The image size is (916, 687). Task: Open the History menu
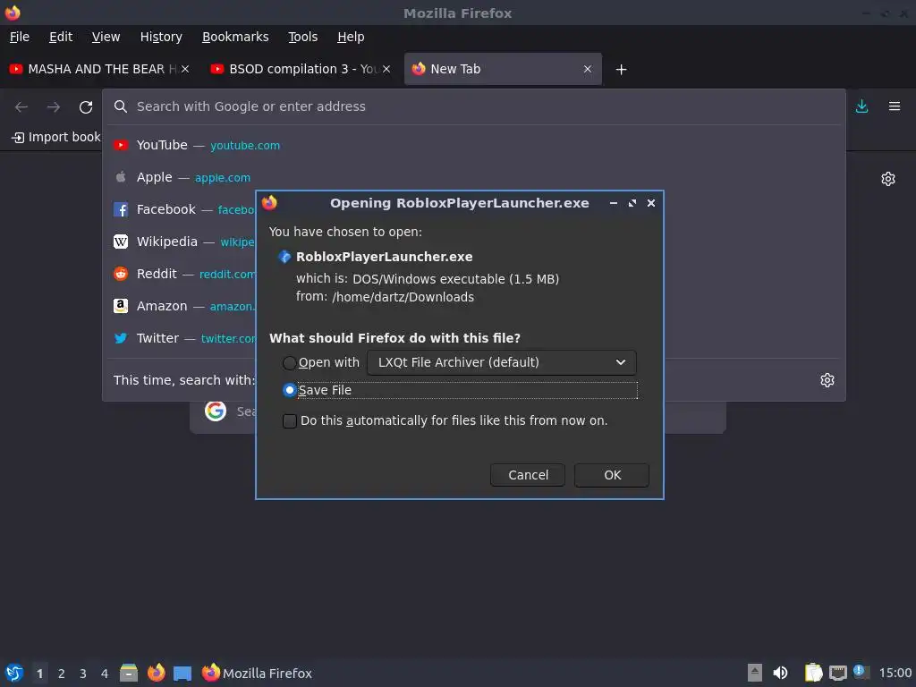pos(161,37)
